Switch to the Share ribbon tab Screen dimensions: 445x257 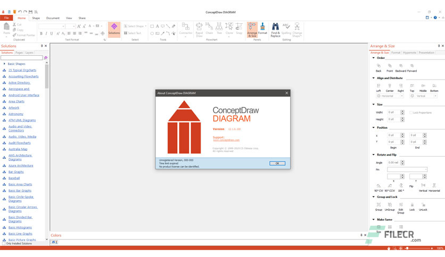point(82,18)
